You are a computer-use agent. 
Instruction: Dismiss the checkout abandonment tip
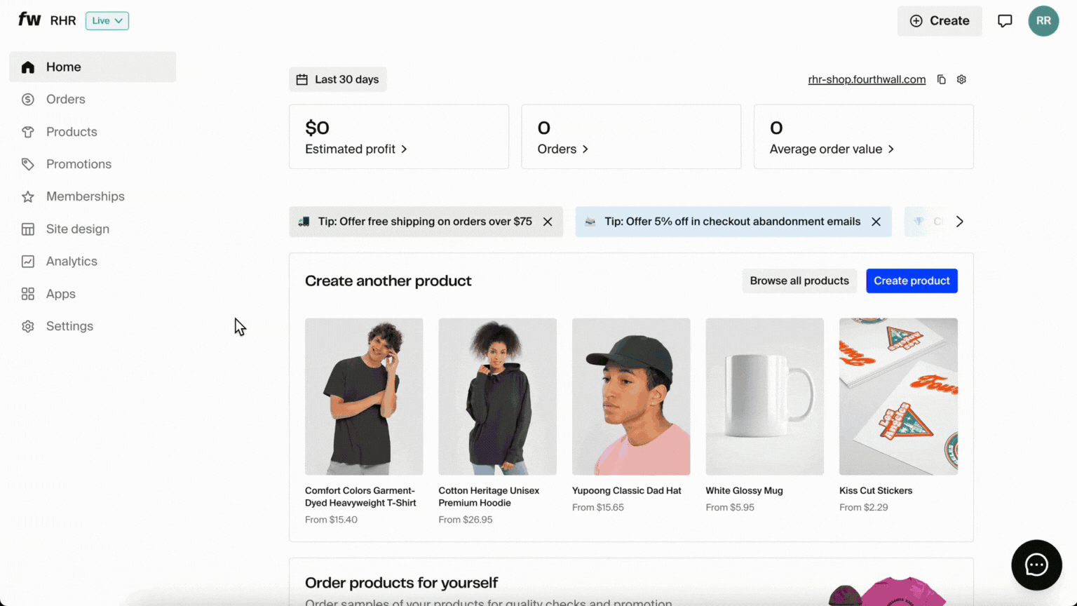(876, 222)
